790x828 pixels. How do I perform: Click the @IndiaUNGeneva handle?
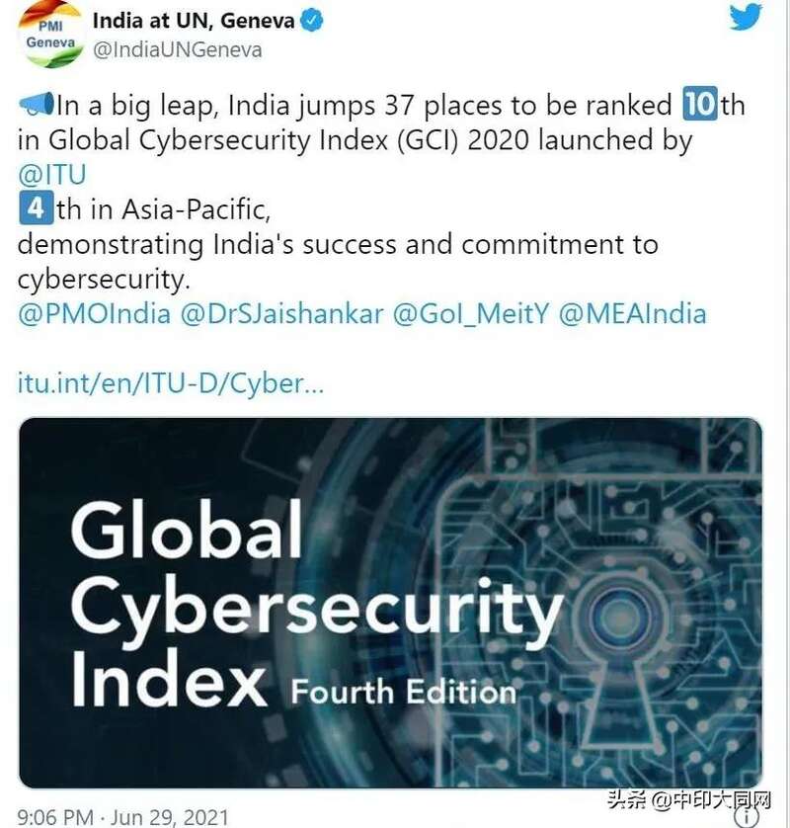[178, 50]
